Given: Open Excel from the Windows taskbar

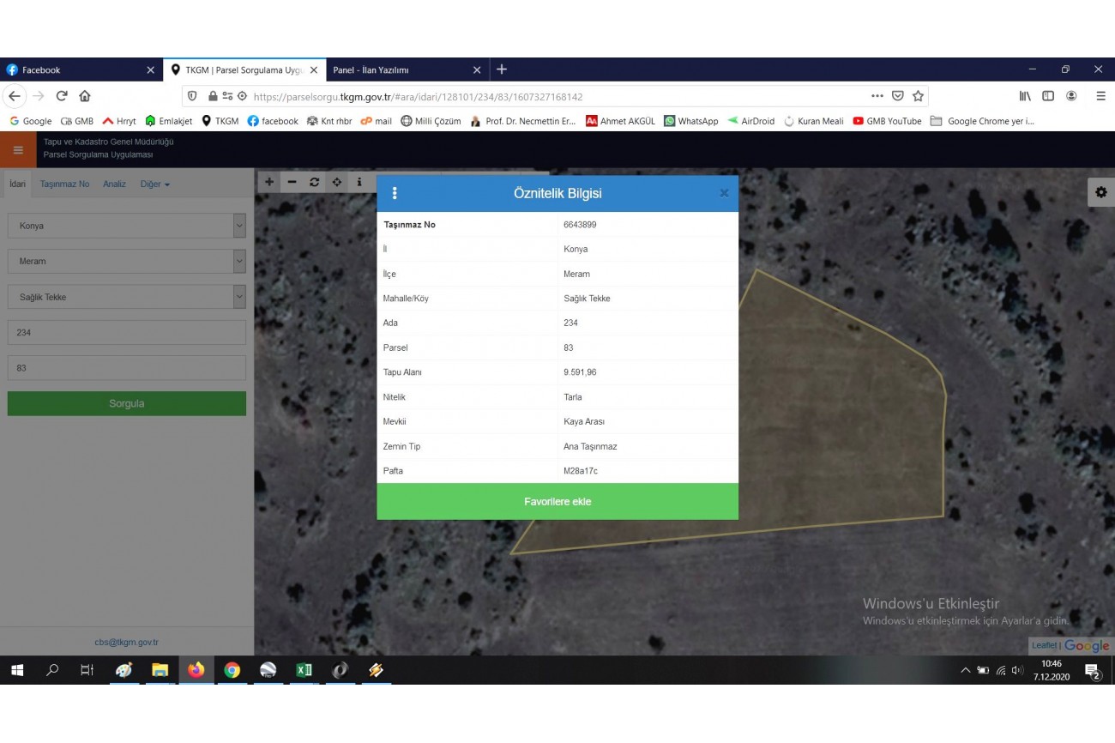Looking at the screenshot, I should click(304, 670).
